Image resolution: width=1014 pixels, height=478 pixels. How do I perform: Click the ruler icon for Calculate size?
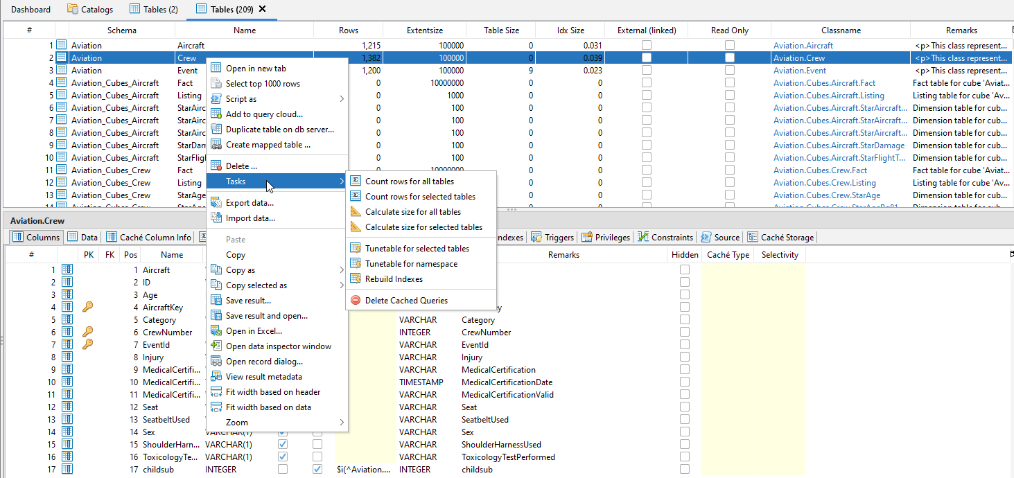point(355,211)
